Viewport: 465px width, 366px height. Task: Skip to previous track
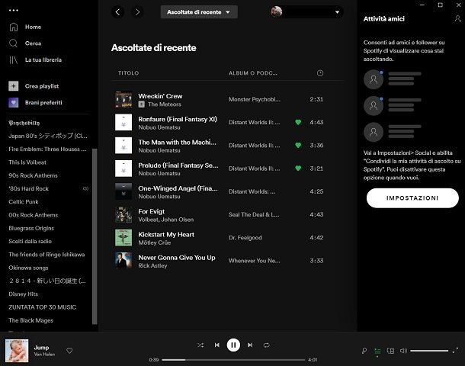pyautogui.click(x=216, y=345)
